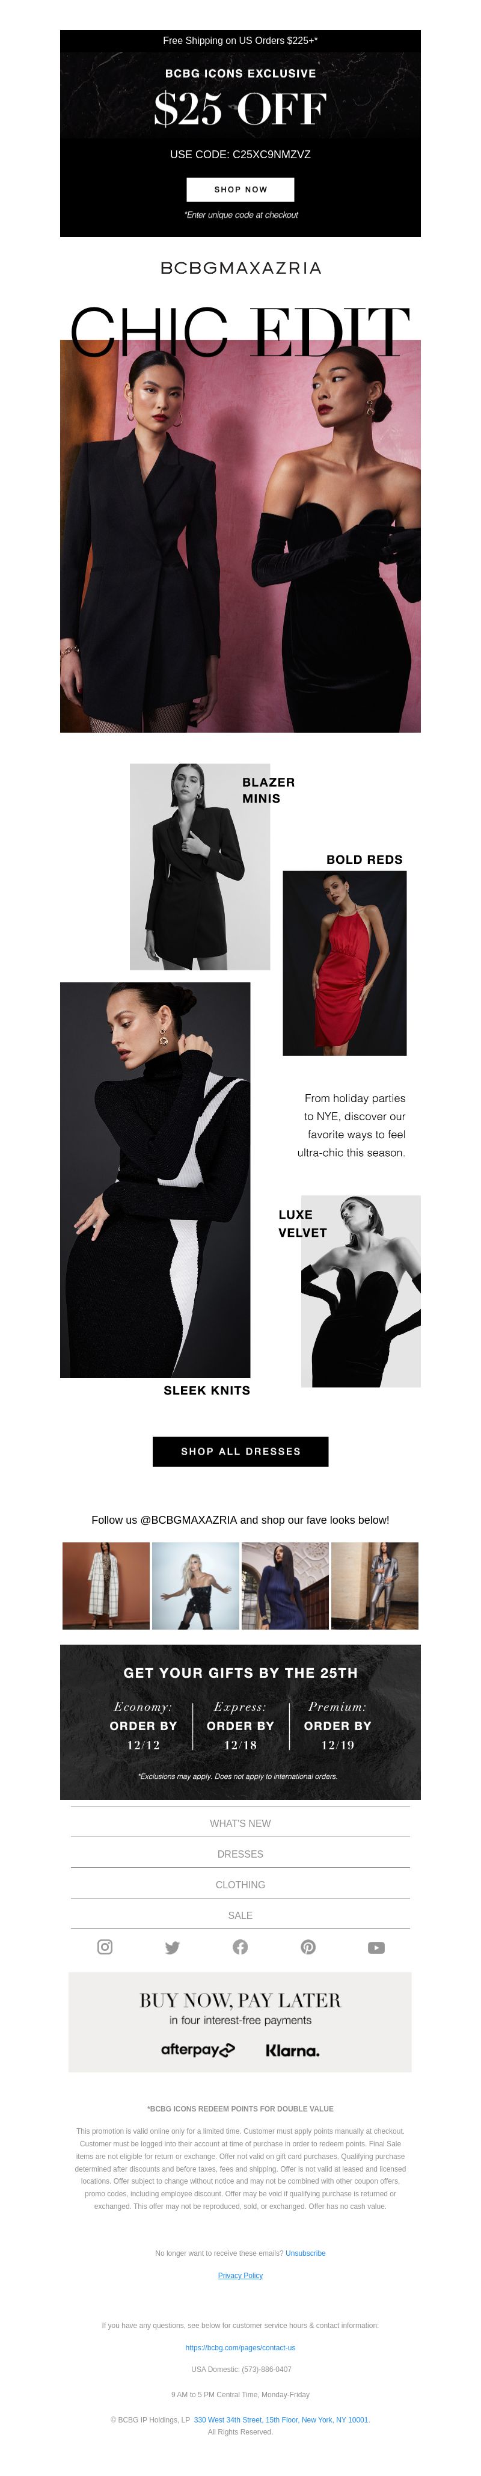The width and height of the screenshot is (481, 2476).
Task: Select the plaid coat Instagram photo
Action: point(106,1586)
